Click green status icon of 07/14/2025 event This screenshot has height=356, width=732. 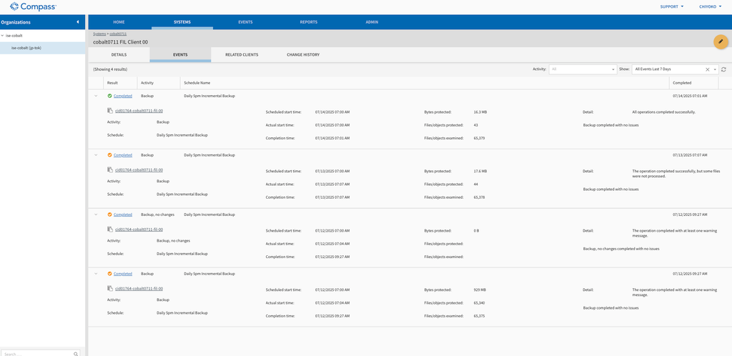tap(109, 96)
